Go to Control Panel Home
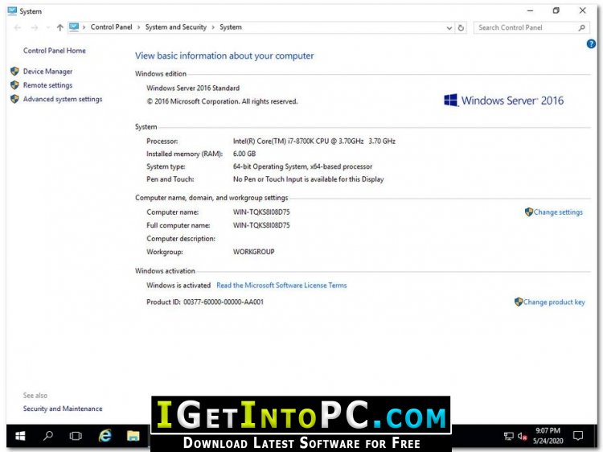 [54, 51]
